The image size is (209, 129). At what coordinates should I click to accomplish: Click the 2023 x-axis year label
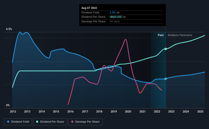(171, 111)
